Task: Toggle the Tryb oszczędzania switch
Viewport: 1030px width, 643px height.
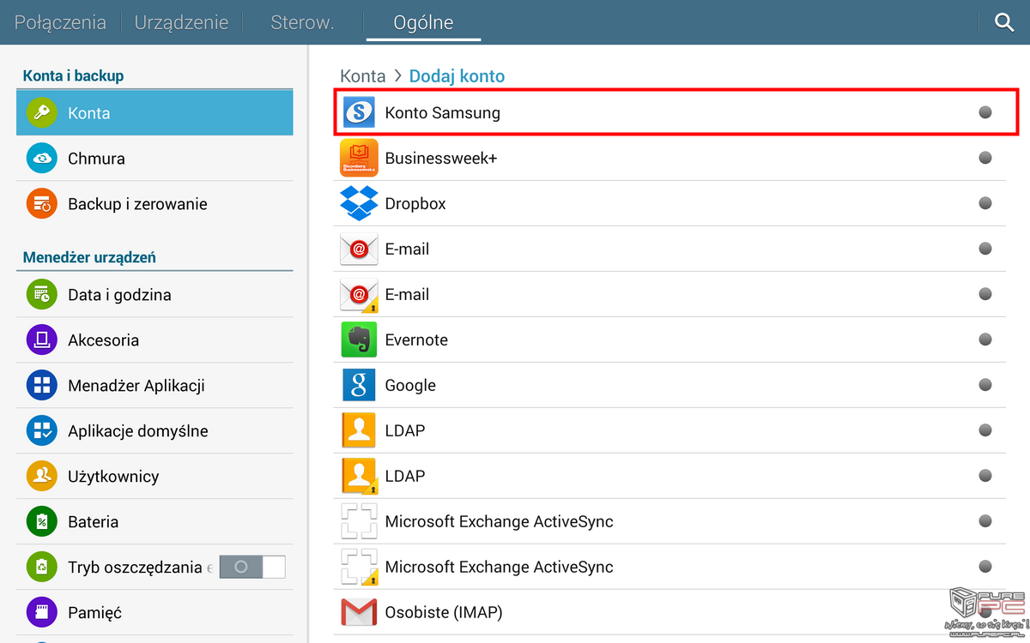Action: click(x=251, y=567)
